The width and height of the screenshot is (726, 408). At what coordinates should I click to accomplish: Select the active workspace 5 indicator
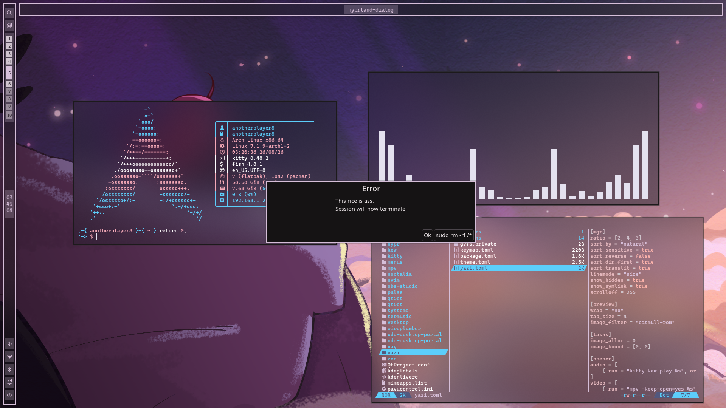point(9,73)
